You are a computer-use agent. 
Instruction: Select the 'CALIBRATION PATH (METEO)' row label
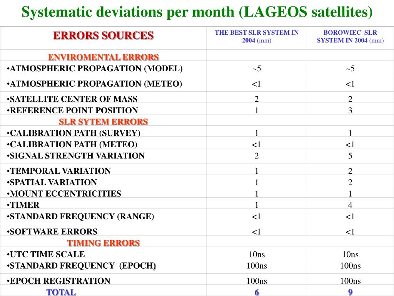72,144
